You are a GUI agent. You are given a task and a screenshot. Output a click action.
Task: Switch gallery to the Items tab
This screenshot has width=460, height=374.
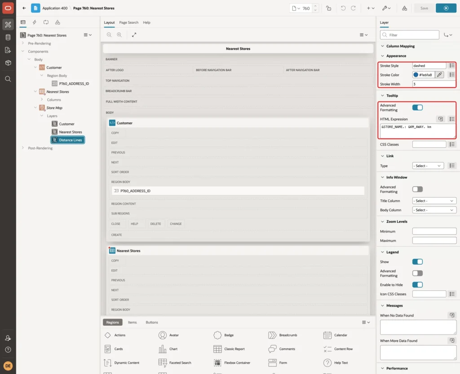coord(133,322)
